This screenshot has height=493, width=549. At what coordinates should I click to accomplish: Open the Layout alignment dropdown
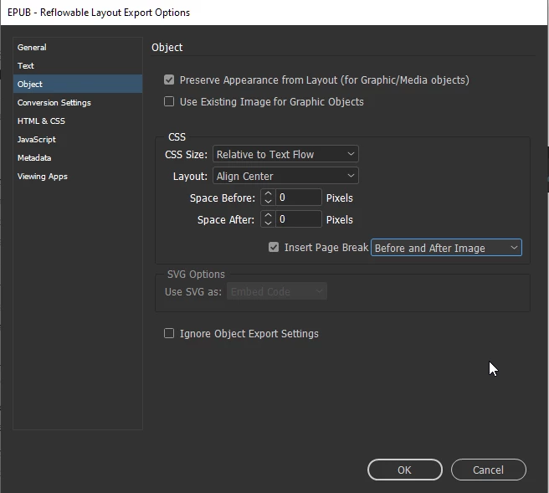click(285, 176)
